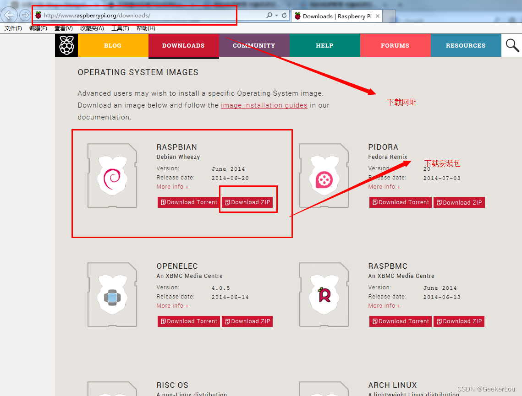Viewport: 522px width, 396px height.
Task: Go to the FORUMS section
Action: coord(395,46)
